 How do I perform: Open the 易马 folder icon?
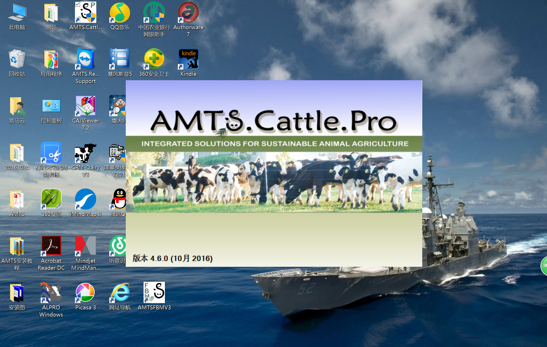coord(51,16)
